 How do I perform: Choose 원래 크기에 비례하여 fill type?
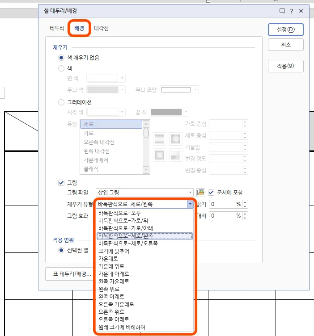145,327
